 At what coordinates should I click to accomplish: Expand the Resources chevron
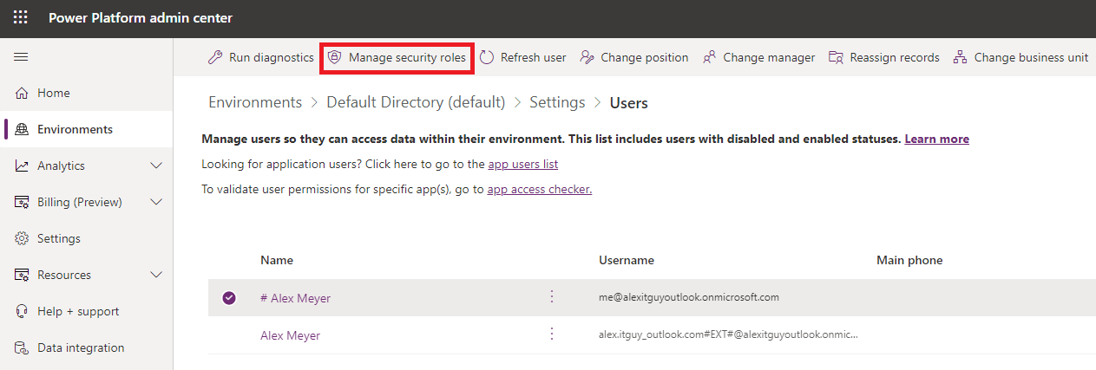pos(156,275)
